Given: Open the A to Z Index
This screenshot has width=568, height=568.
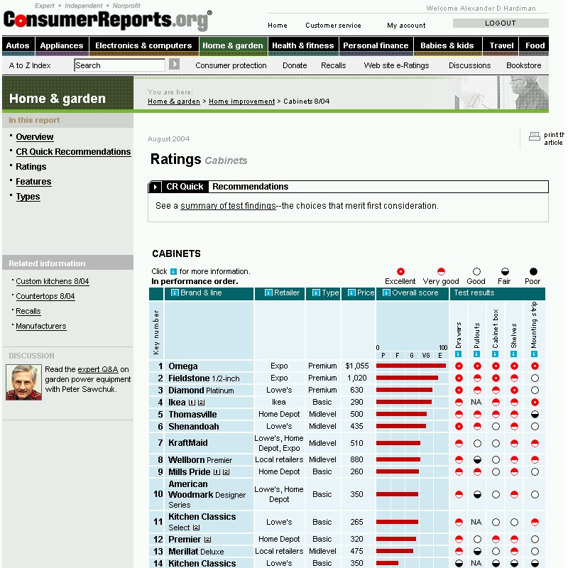Looking at the screenshot, I should click(30, 65).
